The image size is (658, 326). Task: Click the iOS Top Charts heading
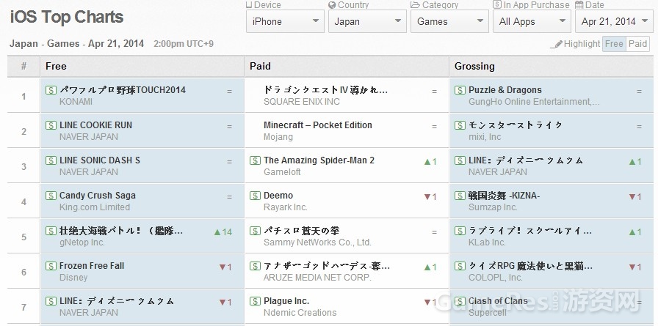click(67, 17)
